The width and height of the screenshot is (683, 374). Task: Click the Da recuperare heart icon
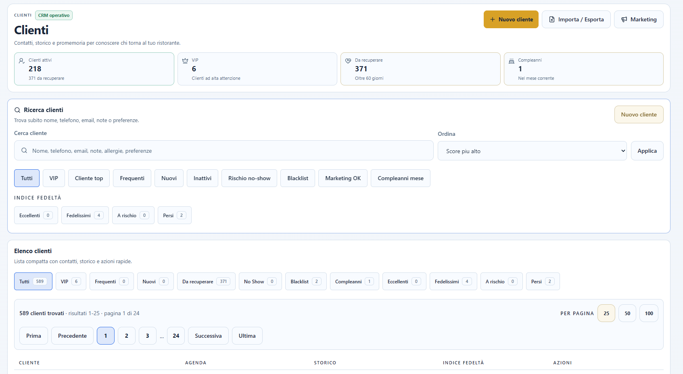[x=348, y=61]
